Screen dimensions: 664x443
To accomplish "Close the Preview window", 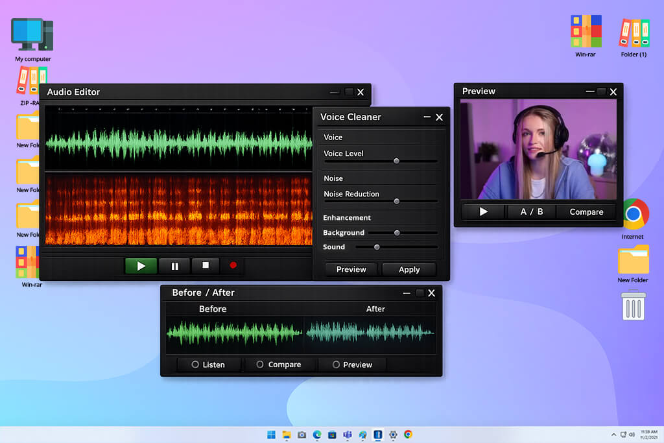I will pyautogui.click(x=613, y=92).
